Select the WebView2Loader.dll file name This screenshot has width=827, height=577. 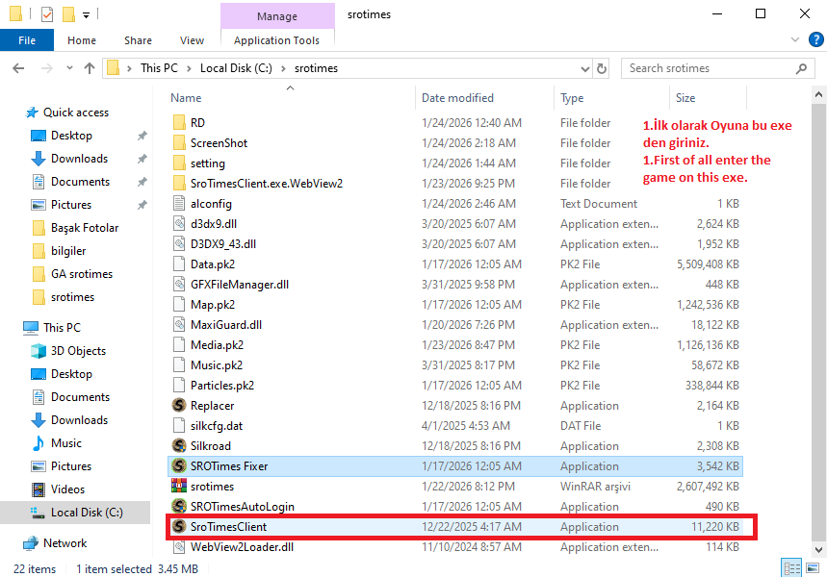pos(242,547)
